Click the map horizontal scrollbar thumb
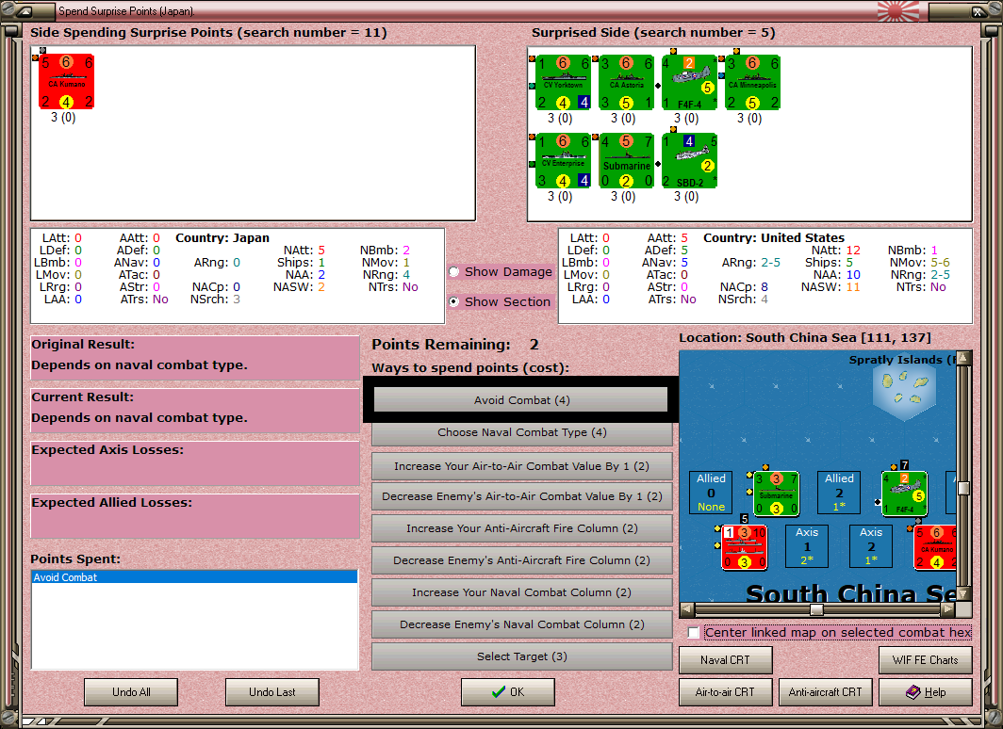Viewport: 1003px width, 729px height. 816,609
